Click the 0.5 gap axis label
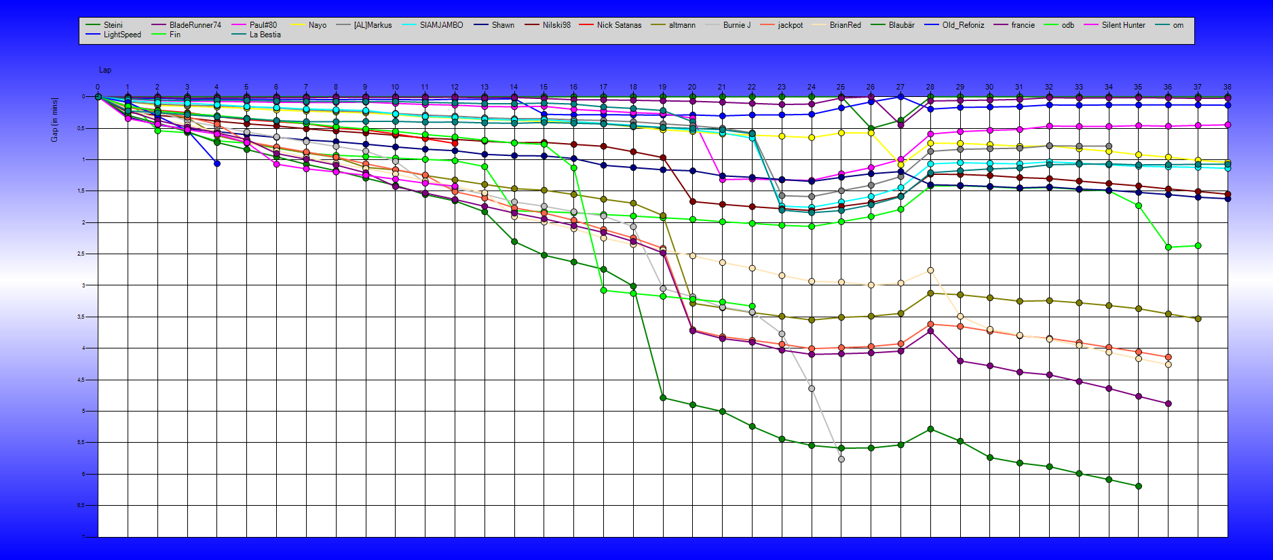 coord(80,128)
